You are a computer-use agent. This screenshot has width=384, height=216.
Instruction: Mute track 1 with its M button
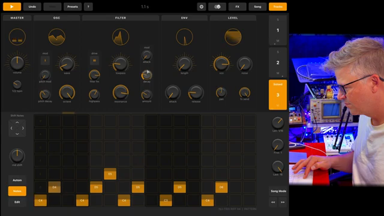[278, 41]
